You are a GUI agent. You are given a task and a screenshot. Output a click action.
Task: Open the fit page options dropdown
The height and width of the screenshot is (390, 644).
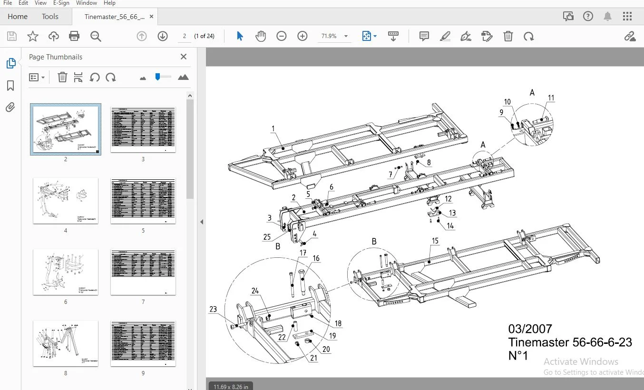(x=370, y=36)
